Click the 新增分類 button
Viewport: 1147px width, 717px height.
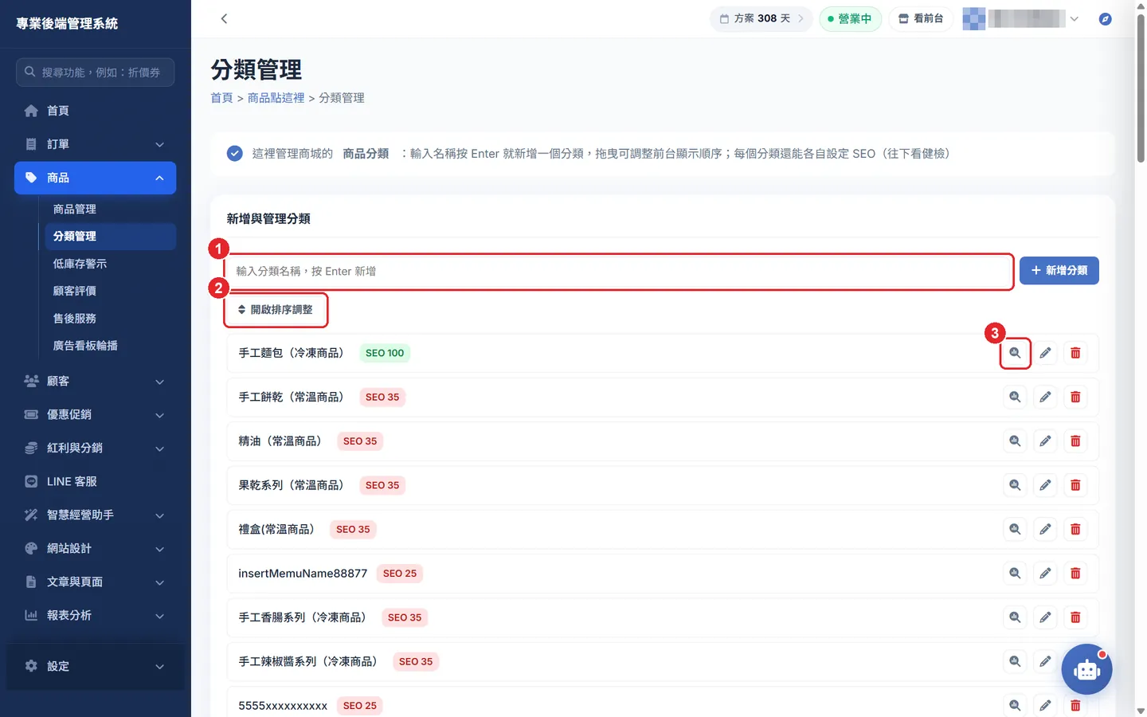point(1059,271)
